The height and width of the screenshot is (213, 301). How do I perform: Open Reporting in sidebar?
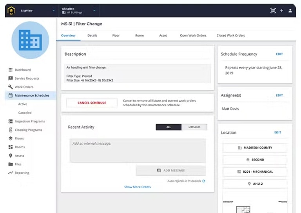click(22, 173)
